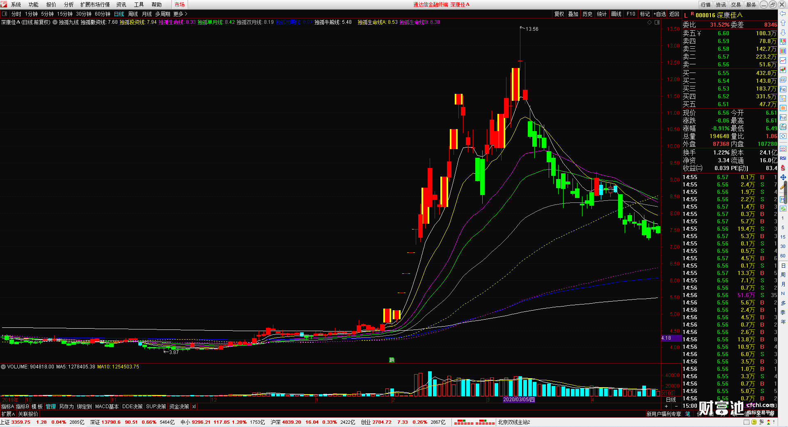Click the RSI indicator icon in sidebar
This screenshot has width=788, height=427.
[x=783, y=158]
